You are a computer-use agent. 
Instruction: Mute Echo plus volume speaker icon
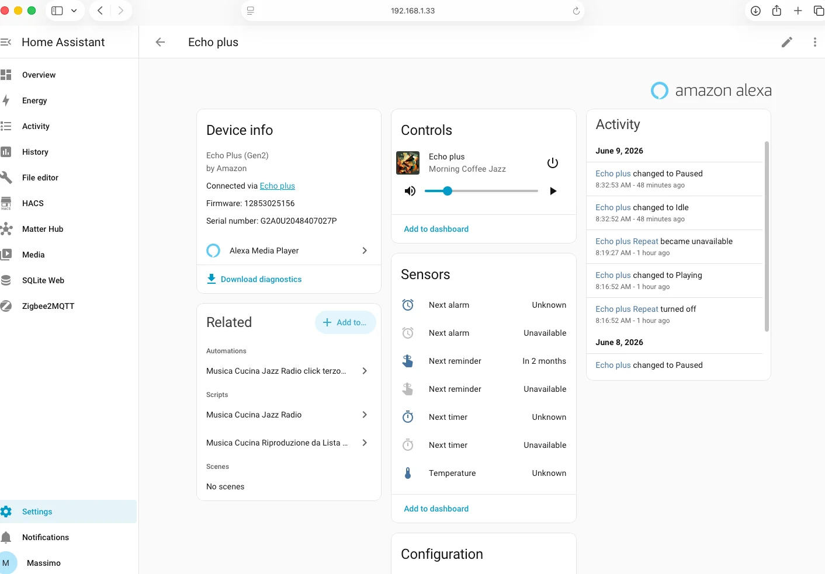coord(410,191)
